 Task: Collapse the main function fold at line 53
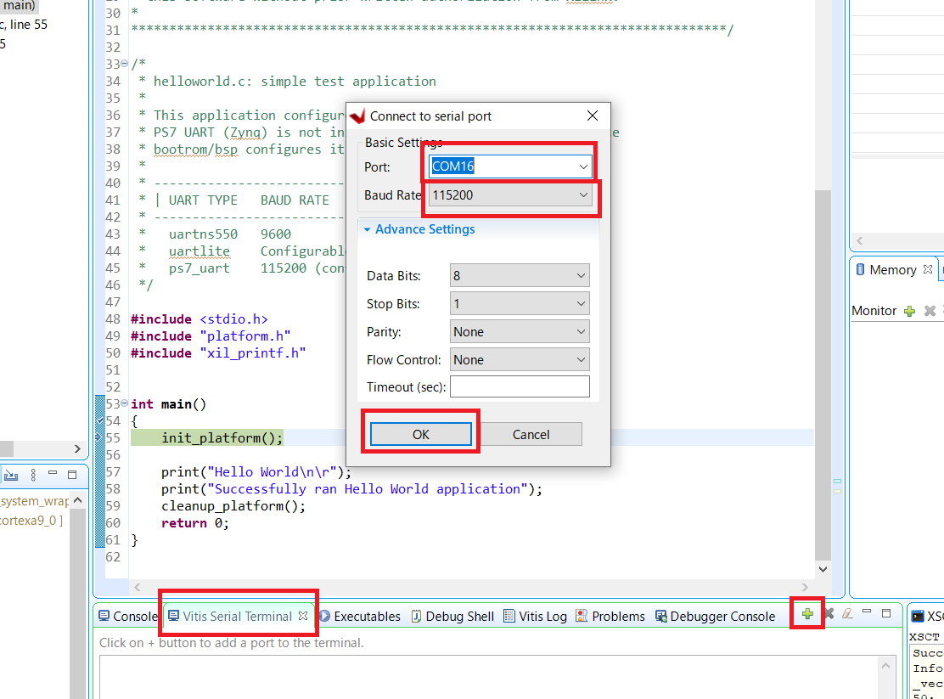(x=125, y=403)
